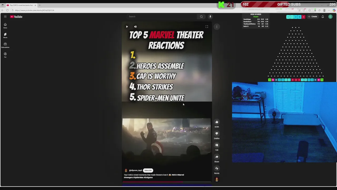View site info via the lock icon

pyautogui.click(x=12, y=10)
